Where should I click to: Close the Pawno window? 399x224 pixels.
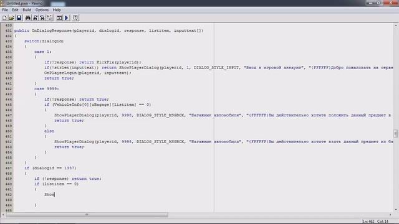[391, 2]
